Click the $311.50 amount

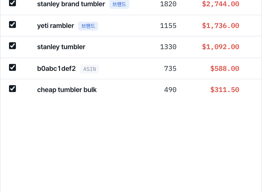coord(225,90)
